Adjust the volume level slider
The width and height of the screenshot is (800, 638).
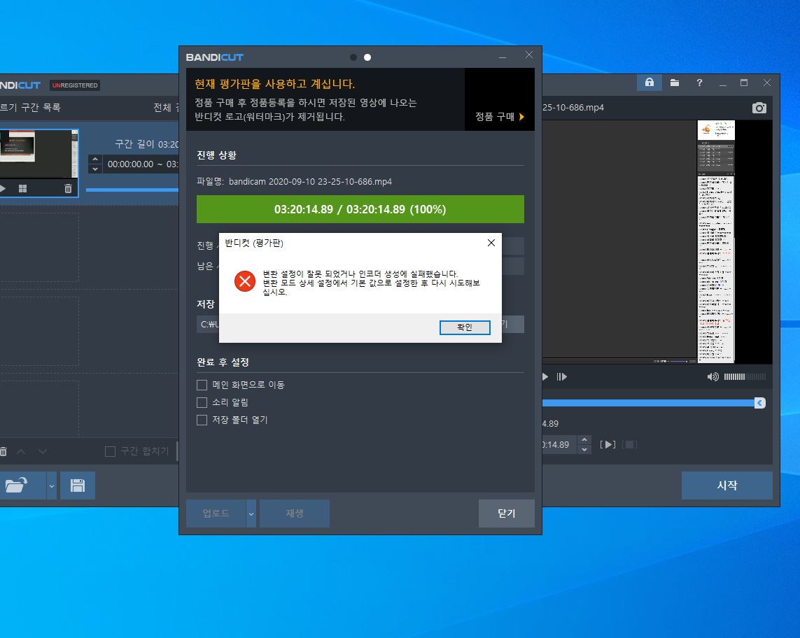click(745, 377)
